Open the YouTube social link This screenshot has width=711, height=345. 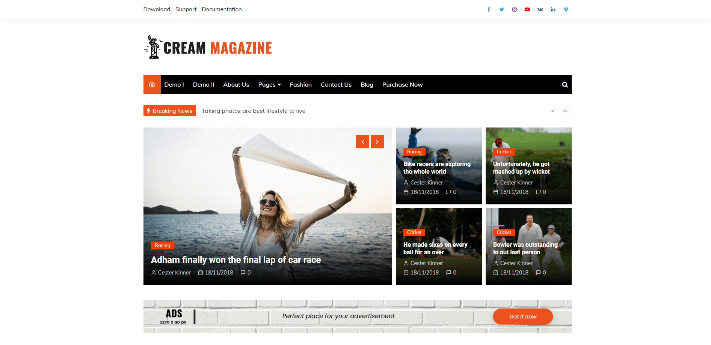[527, 9]
